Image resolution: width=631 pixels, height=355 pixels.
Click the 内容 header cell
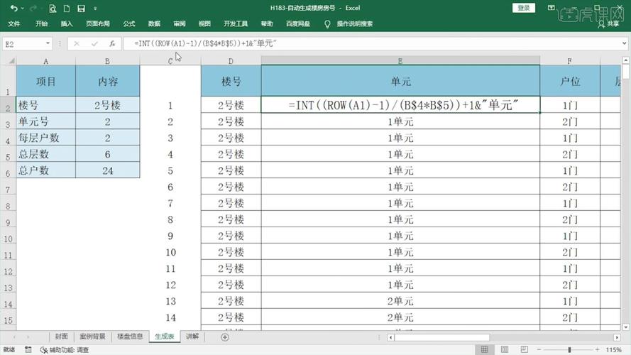tap(107, 82)
